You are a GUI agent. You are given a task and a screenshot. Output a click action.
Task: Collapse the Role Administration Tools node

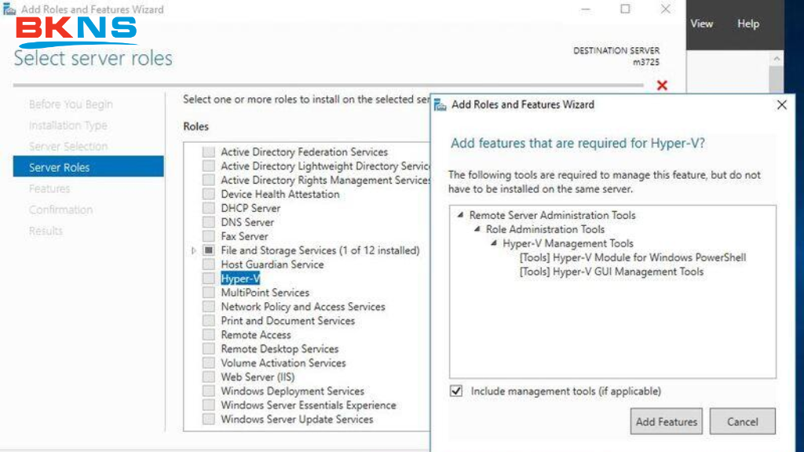click(x=477, y=229)
